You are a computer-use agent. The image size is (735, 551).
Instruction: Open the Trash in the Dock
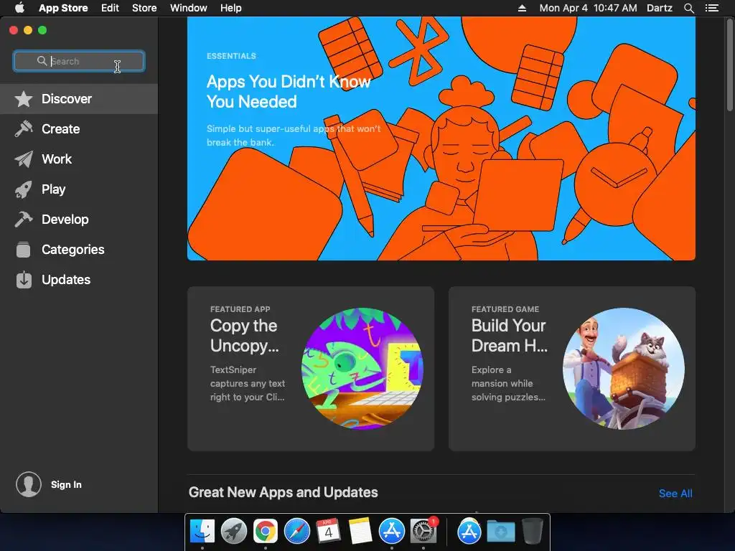tap(533, 532)
